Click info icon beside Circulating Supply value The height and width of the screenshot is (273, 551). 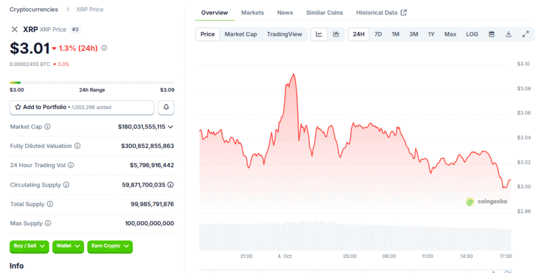tap(171, 185)
